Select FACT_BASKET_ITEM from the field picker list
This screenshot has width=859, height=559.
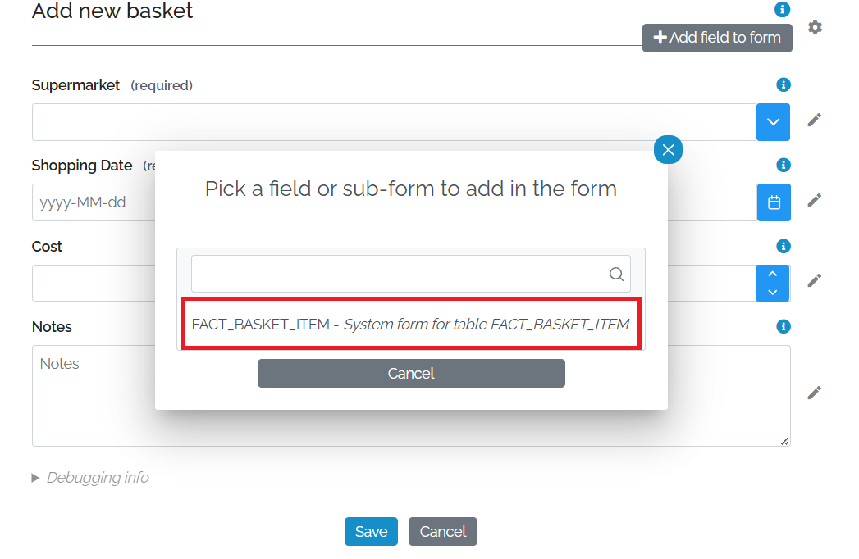tap(410, 324)
